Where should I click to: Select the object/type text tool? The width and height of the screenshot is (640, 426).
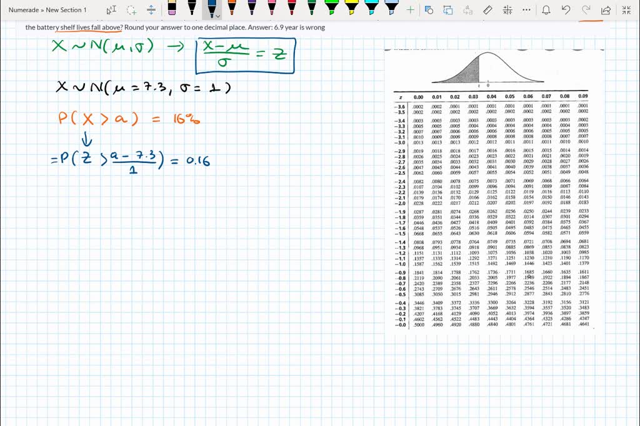[111, 10]
